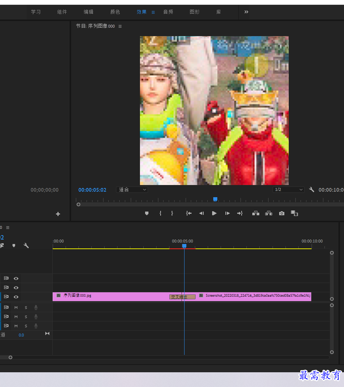Open the Comparison View button

pyautogui.click(x=294, y=213)
